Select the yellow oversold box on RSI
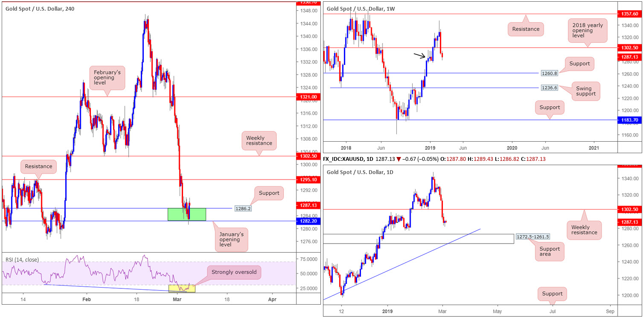Viewport: 643px width, 317px height. point(182,288)
